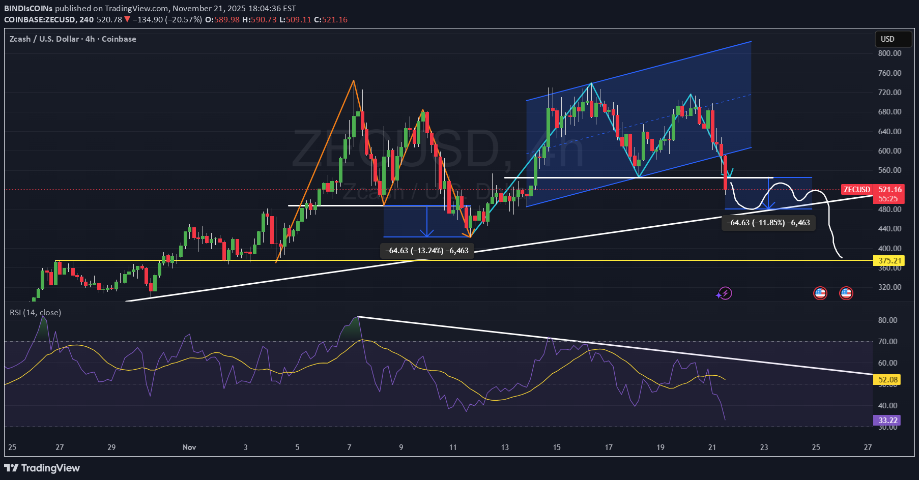Screen dimensions: 919x480
Task: Click the TradingView logo in the footer
Action: [x=42, y=468]
